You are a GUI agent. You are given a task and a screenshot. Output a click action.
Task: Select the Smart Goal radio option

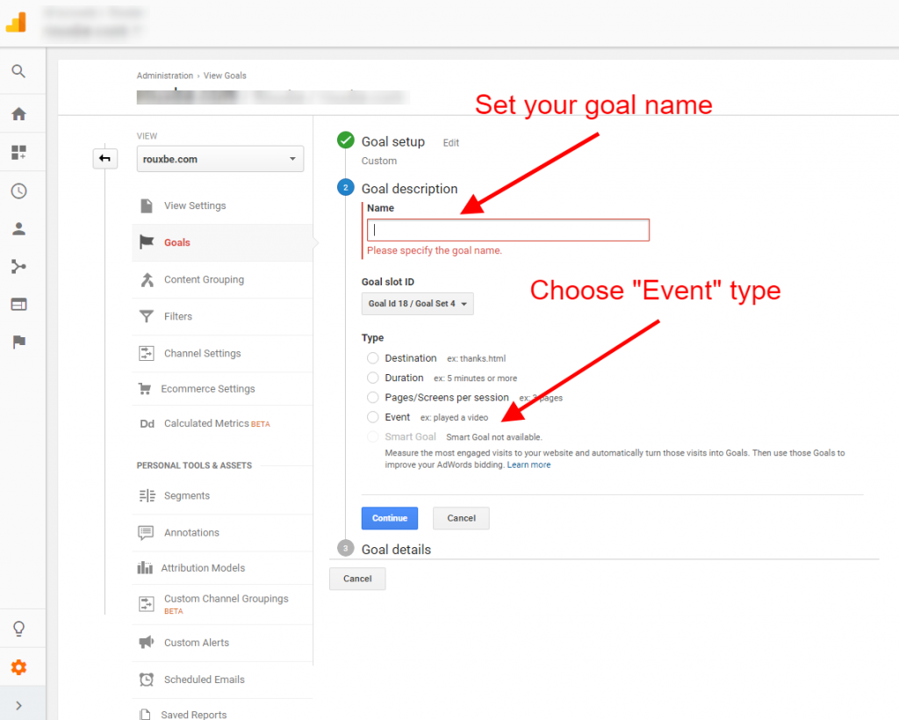tap(372, 436)
